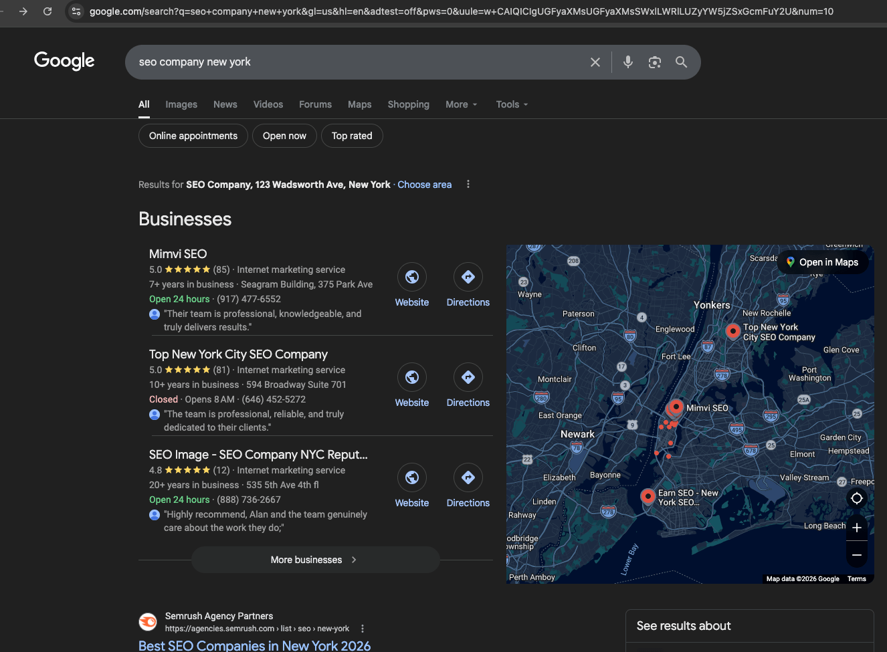
Task: Switch to the Forums tab
Action: tap(315, 104)
